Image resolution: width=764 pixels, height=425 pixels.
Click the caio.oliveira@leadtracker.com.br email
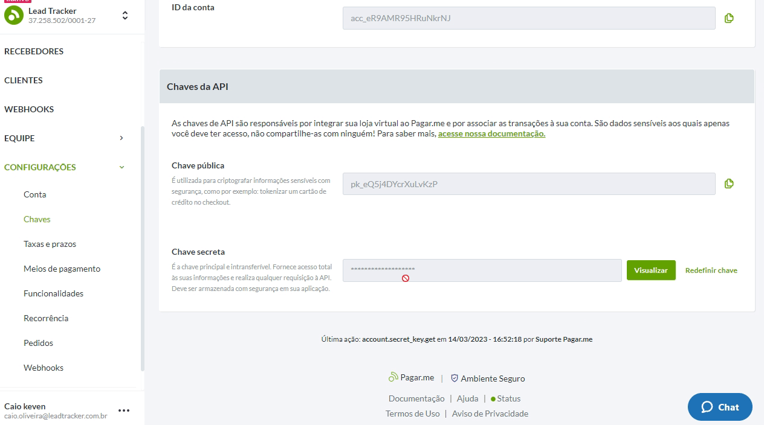point(56,416)
